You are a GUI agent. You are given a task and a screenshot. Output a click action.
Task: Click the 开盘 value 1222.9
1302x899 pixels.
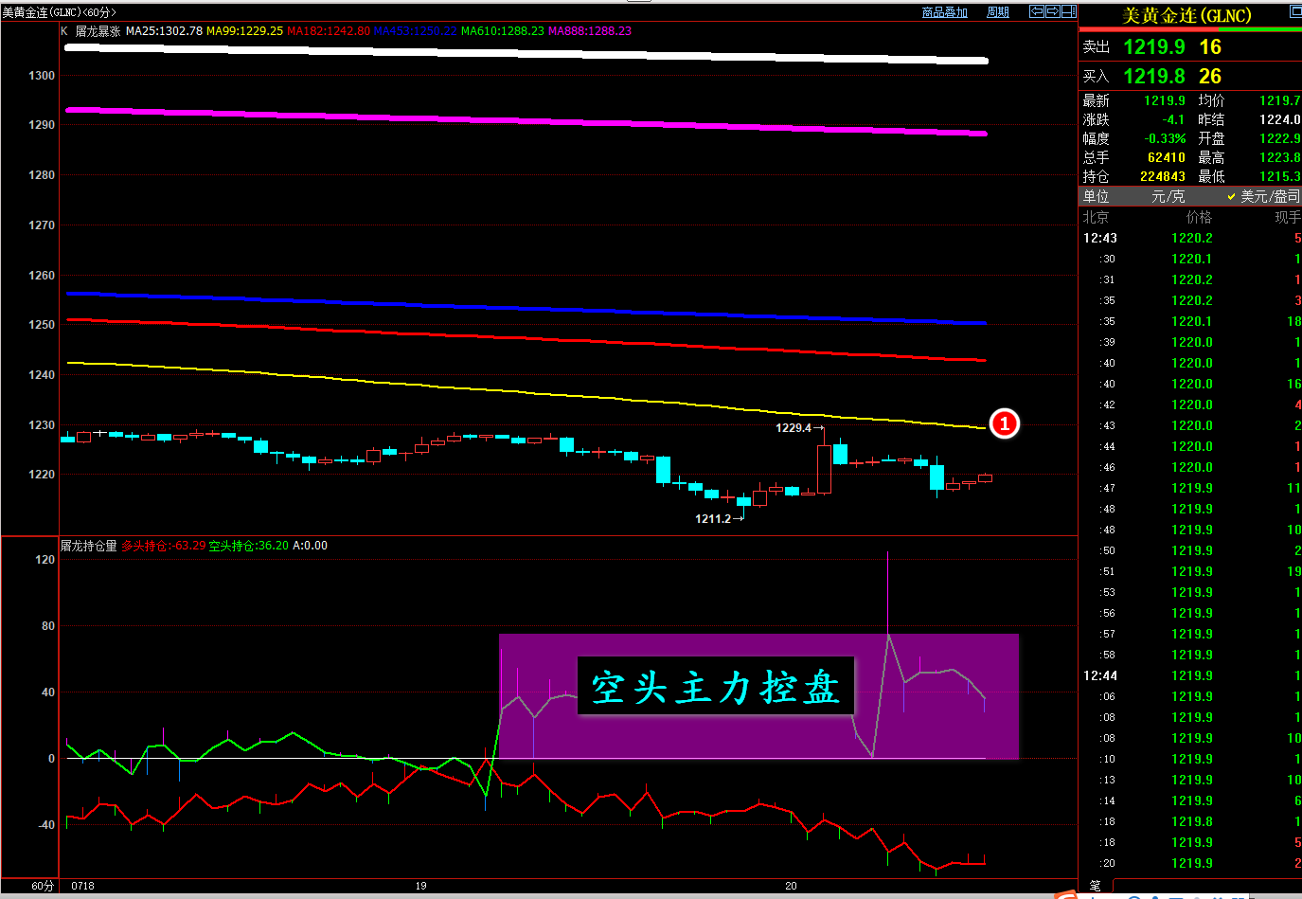[x=1280, y=138]
